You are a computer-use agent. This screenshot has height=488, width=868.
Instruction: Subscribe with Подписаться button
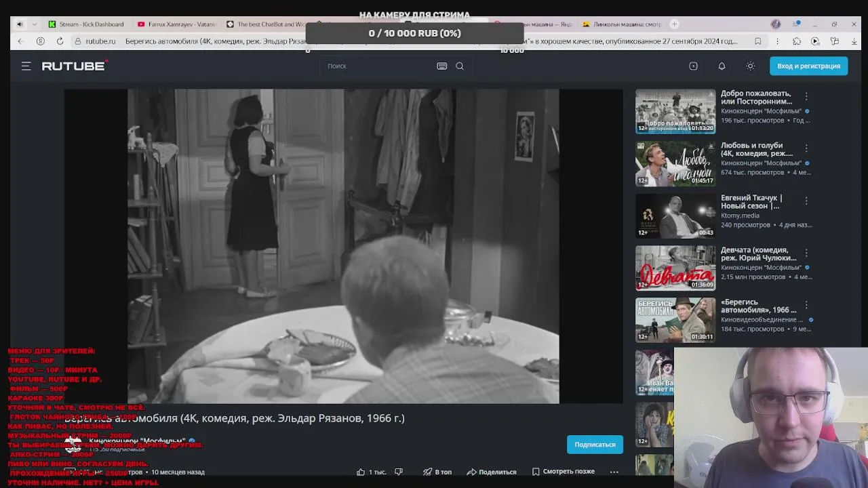click(595, 445)
